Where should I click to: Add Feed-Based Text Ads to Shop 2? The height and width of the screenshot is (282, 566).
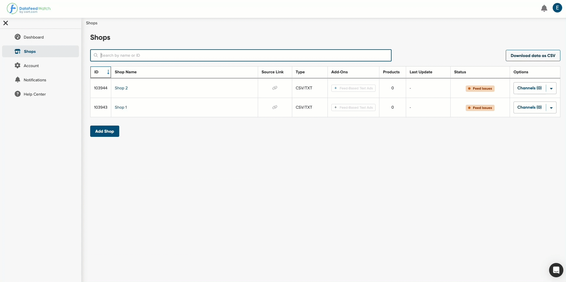[x=353, y=88]
